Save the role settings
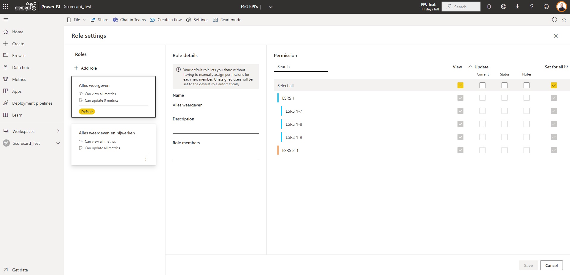This screenshot has width=570, height=275. click(528, 265)
